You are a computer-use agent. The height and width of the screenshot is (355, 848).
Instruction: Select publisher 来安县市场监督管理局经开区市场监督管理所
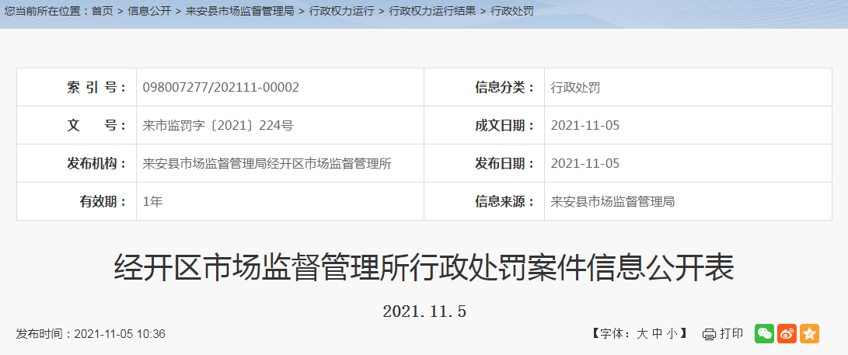pyautogui.click(x=267, y=164)
